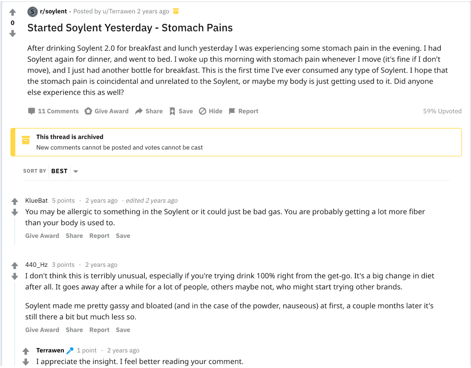The height and width of the screenshot is (368, 471).
Task: Downvote KlueBat's comment
Action: point(15,212)
